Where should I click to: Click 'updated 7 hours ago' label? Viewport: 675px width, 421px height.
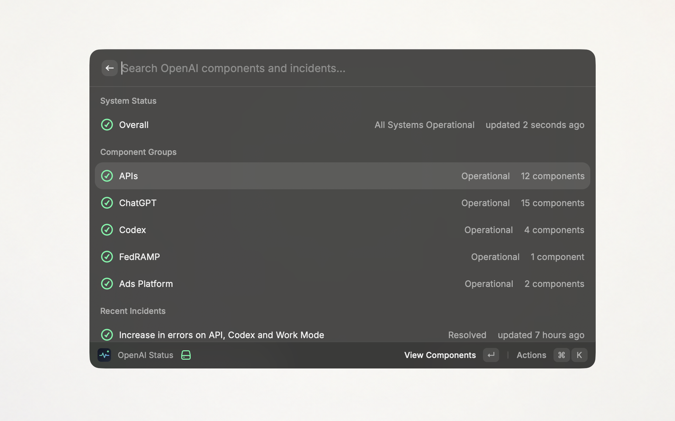point(541,335)
